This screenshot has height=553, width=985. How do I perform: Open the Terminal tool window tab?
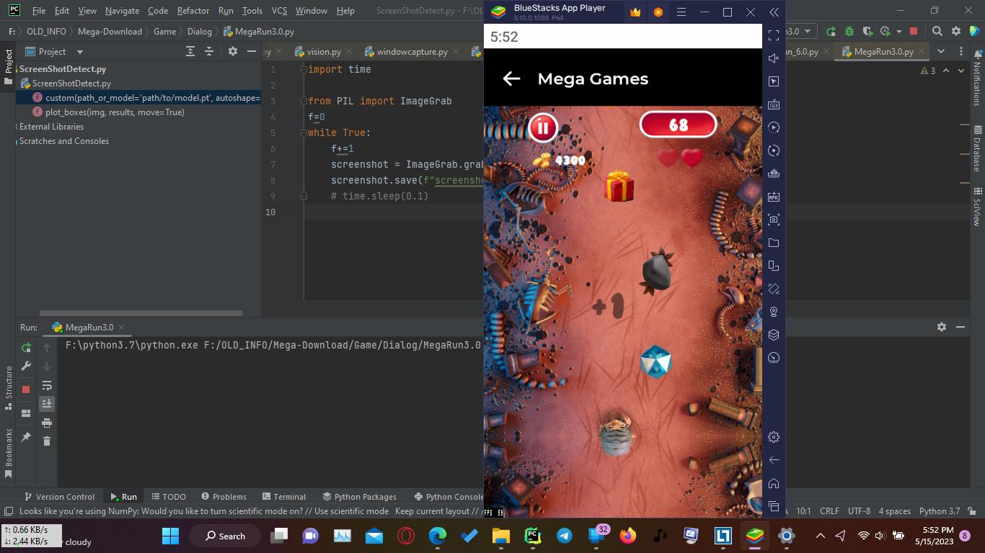click(x=284, y=497)
